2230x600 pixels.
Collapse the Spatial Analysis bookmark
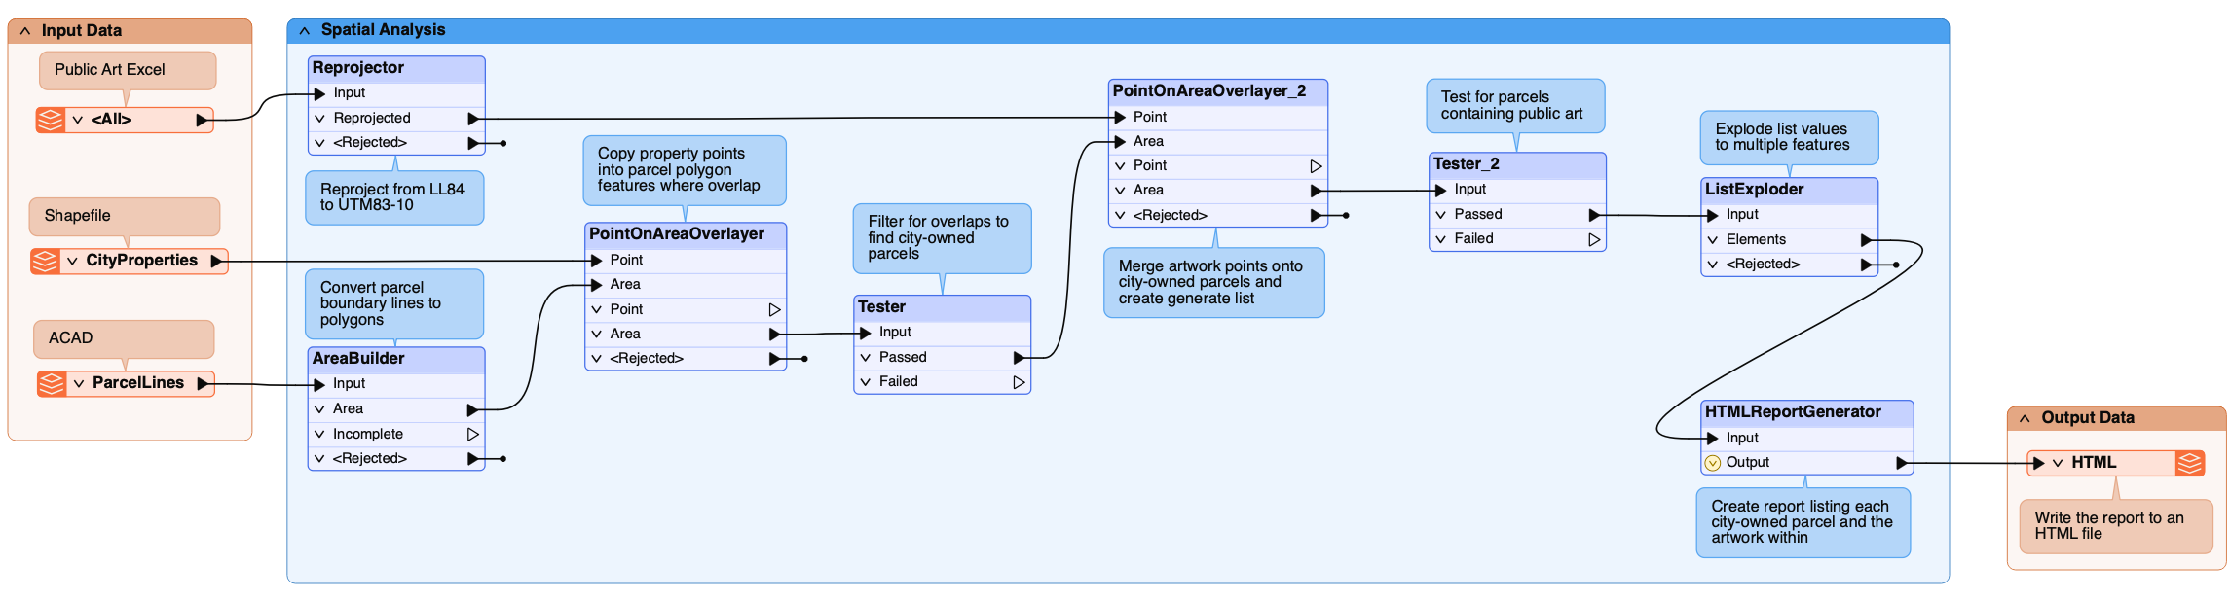click(x=305, y=30)
